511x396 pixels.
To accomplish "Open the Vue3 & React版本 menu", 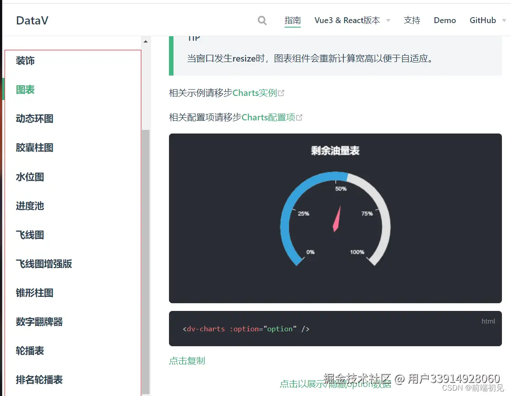I will [x=347, y=20].
